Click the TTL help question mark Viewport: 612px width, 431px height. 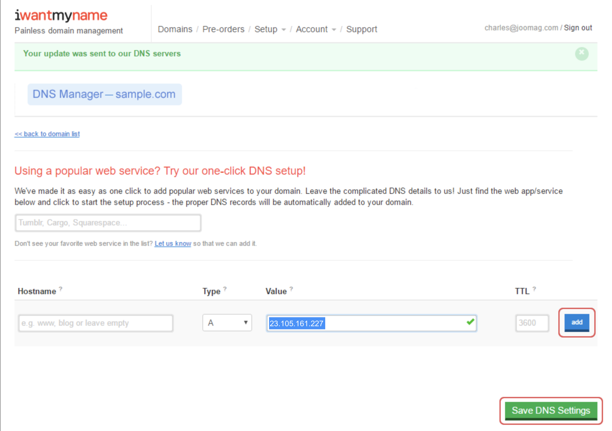point(534,289)
